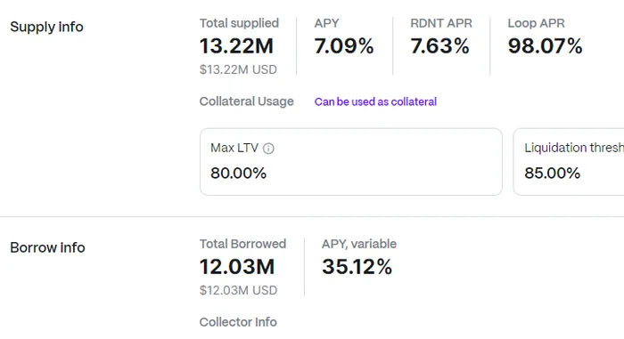Click the $12.03M USD amount text
The width and height of the screenshot is (624, 339).
click(x=238, y=290)
